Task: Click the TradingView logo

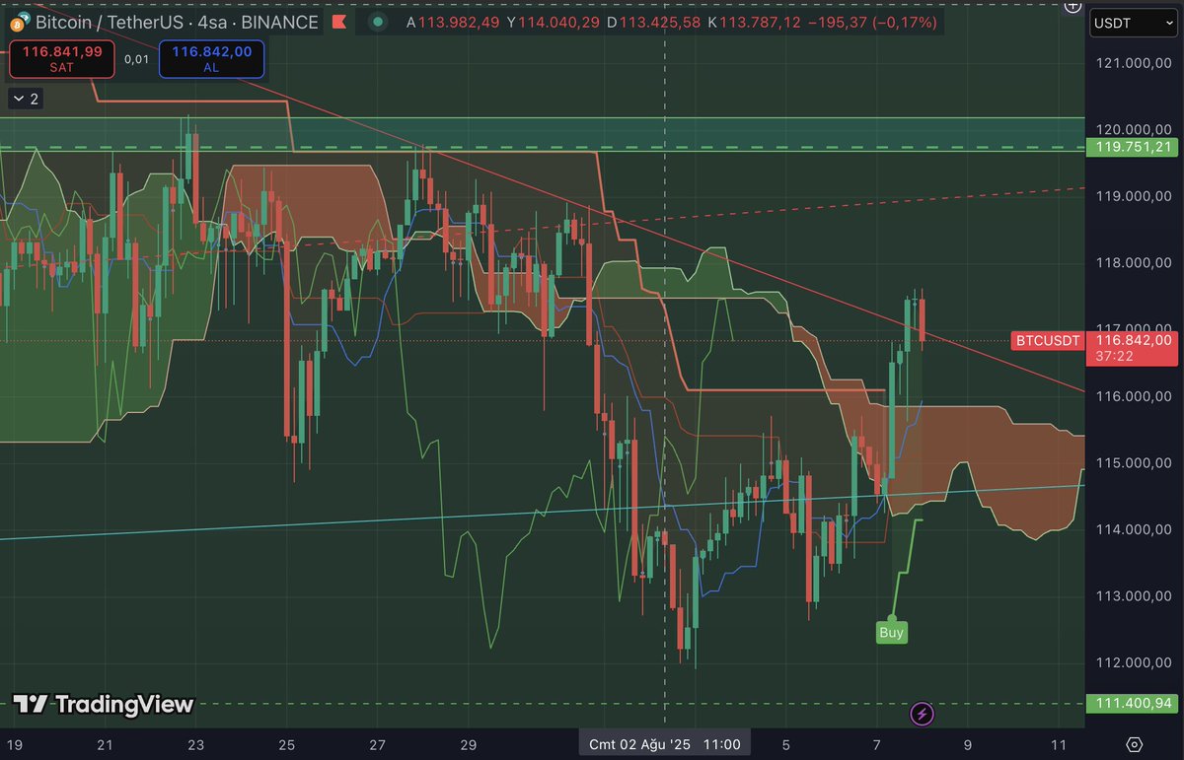Action: click(104, 704)
